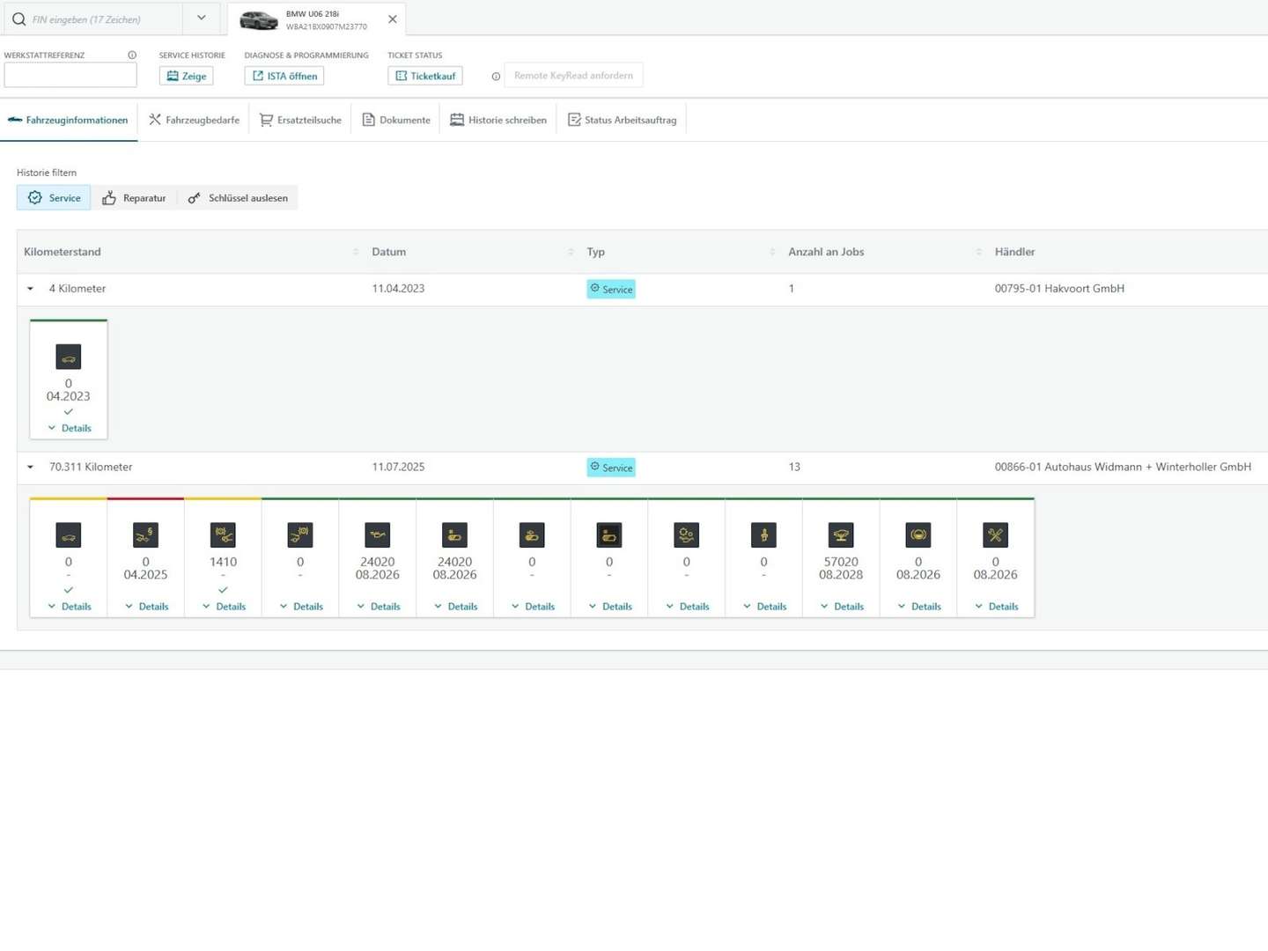Click the front brake icon showing 1410
The image size is (1268, 951).
pos(223,534)
